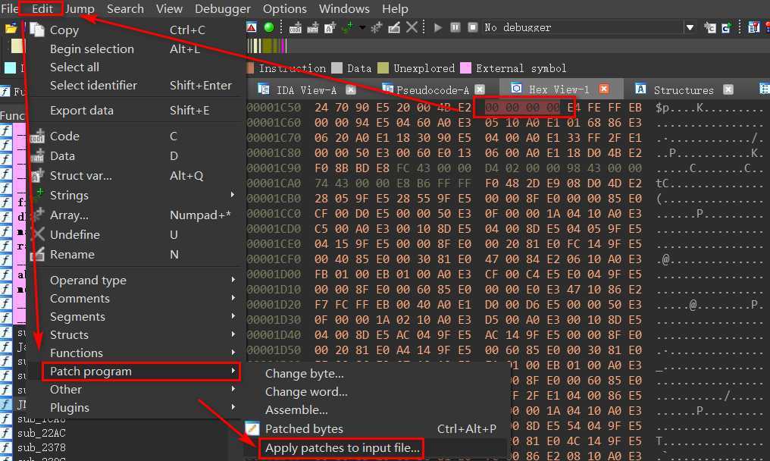
Task: Click the red warning triangle toolbar icon
Action: (x=252, y=27)
